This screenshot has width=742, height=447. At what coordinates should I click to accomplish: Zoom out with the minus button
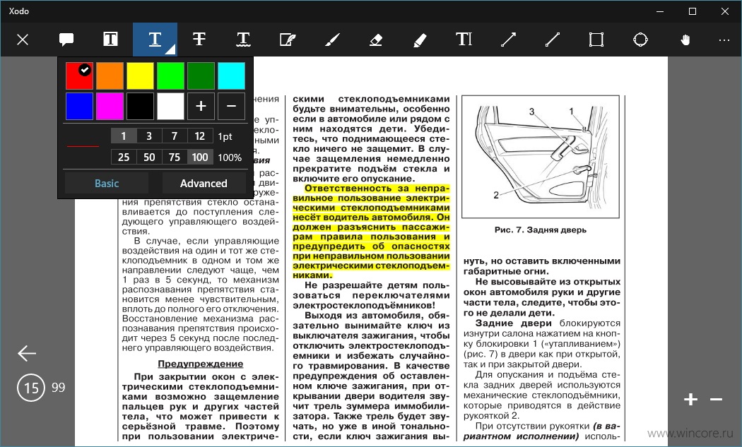click(716, 400)
